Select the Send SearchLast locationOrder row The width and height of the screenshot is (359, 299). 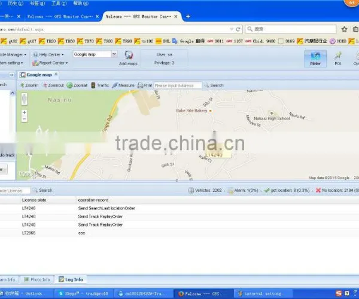click(x=180, y=208)
